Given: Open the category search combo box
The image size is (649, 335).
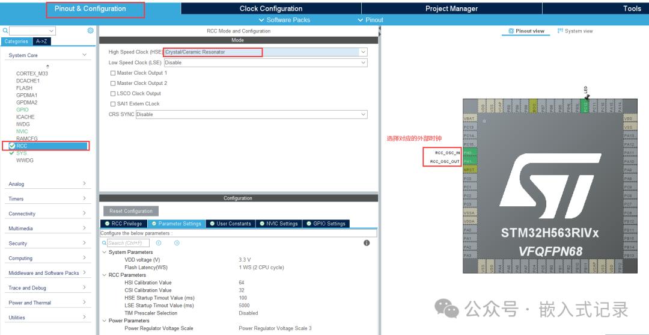Looking at the screenshot, I should coord(32,31).
